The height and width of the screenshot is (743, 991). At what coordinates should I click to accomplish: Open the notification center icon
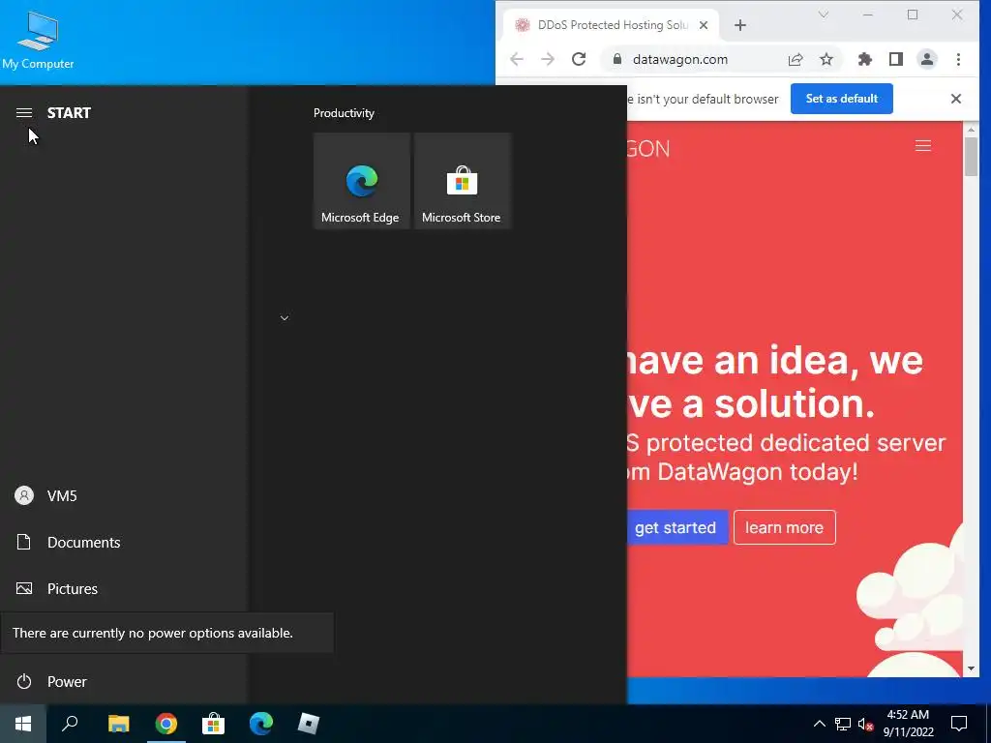pos(959,724)
